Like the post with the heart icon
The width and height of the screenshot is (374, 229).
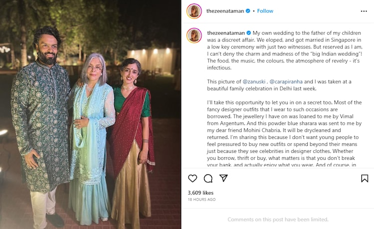point(192,178)
